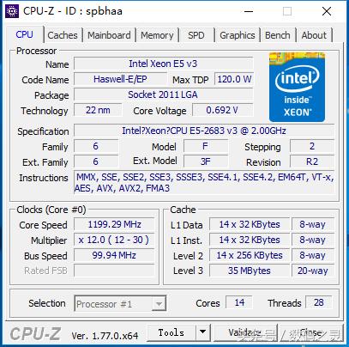Show the Graphics tab
The height and width of the screenshot is (347, 349).
click(x=238, y=35)
